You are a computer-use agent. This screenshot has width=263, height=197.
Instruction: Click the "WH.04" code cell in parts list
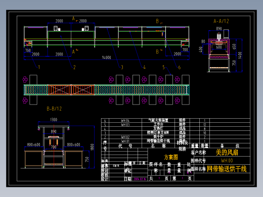coord(125,121)
